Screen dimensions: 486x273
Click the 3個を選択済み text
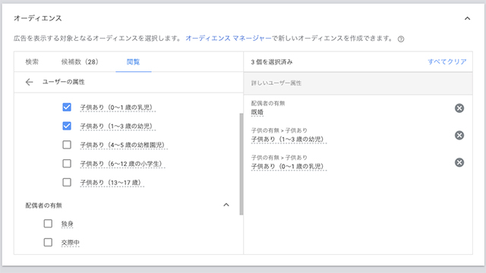[272, 62]
